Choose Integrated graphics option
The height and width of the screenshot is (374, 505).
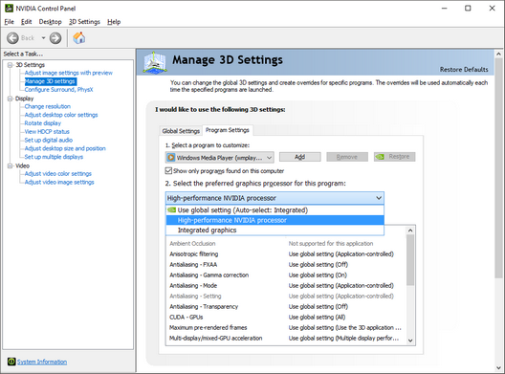pos(274,230)
